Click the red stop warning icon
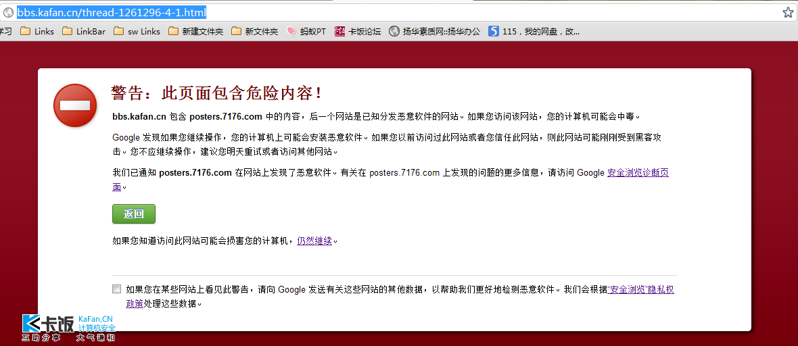Image resolution: width=798 pixels, height=346 pixels. click(75, 105)
